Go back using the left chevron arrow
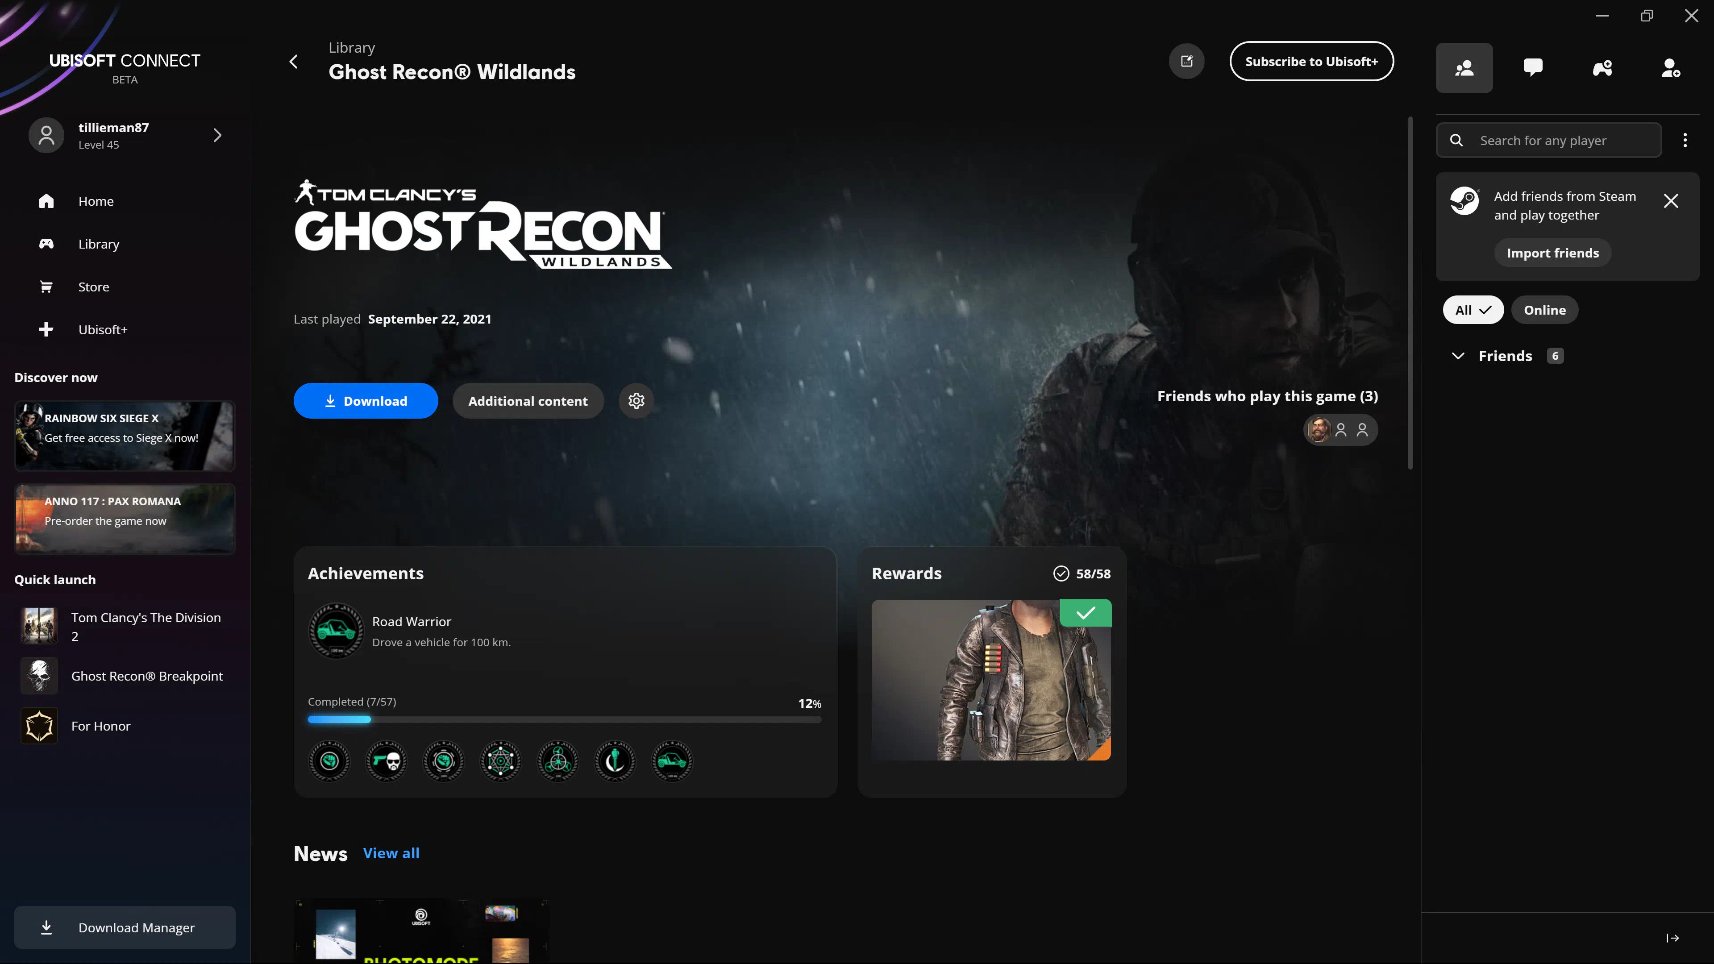Screen dimensions: 1714x964 click(x=293, y=62)
